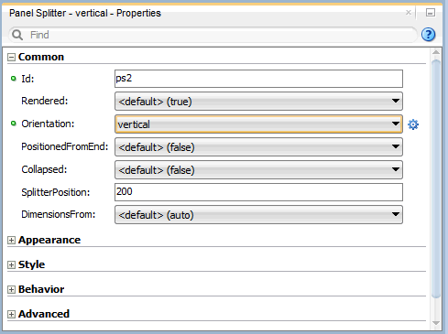Screen dimensions: 448x334
Task: Collapse the Common section
Action: pos(11,57)
